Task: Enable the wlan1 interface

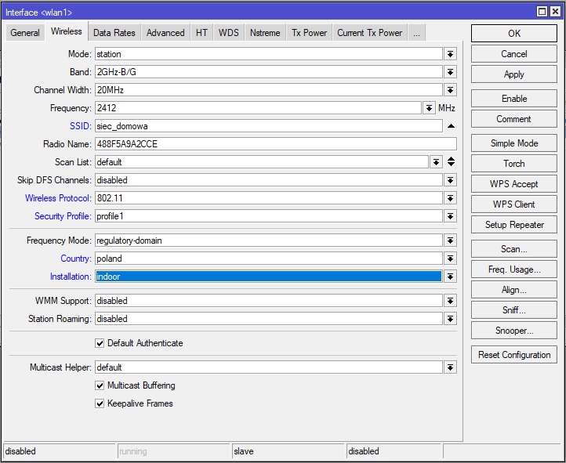Action: pos(514,99)
